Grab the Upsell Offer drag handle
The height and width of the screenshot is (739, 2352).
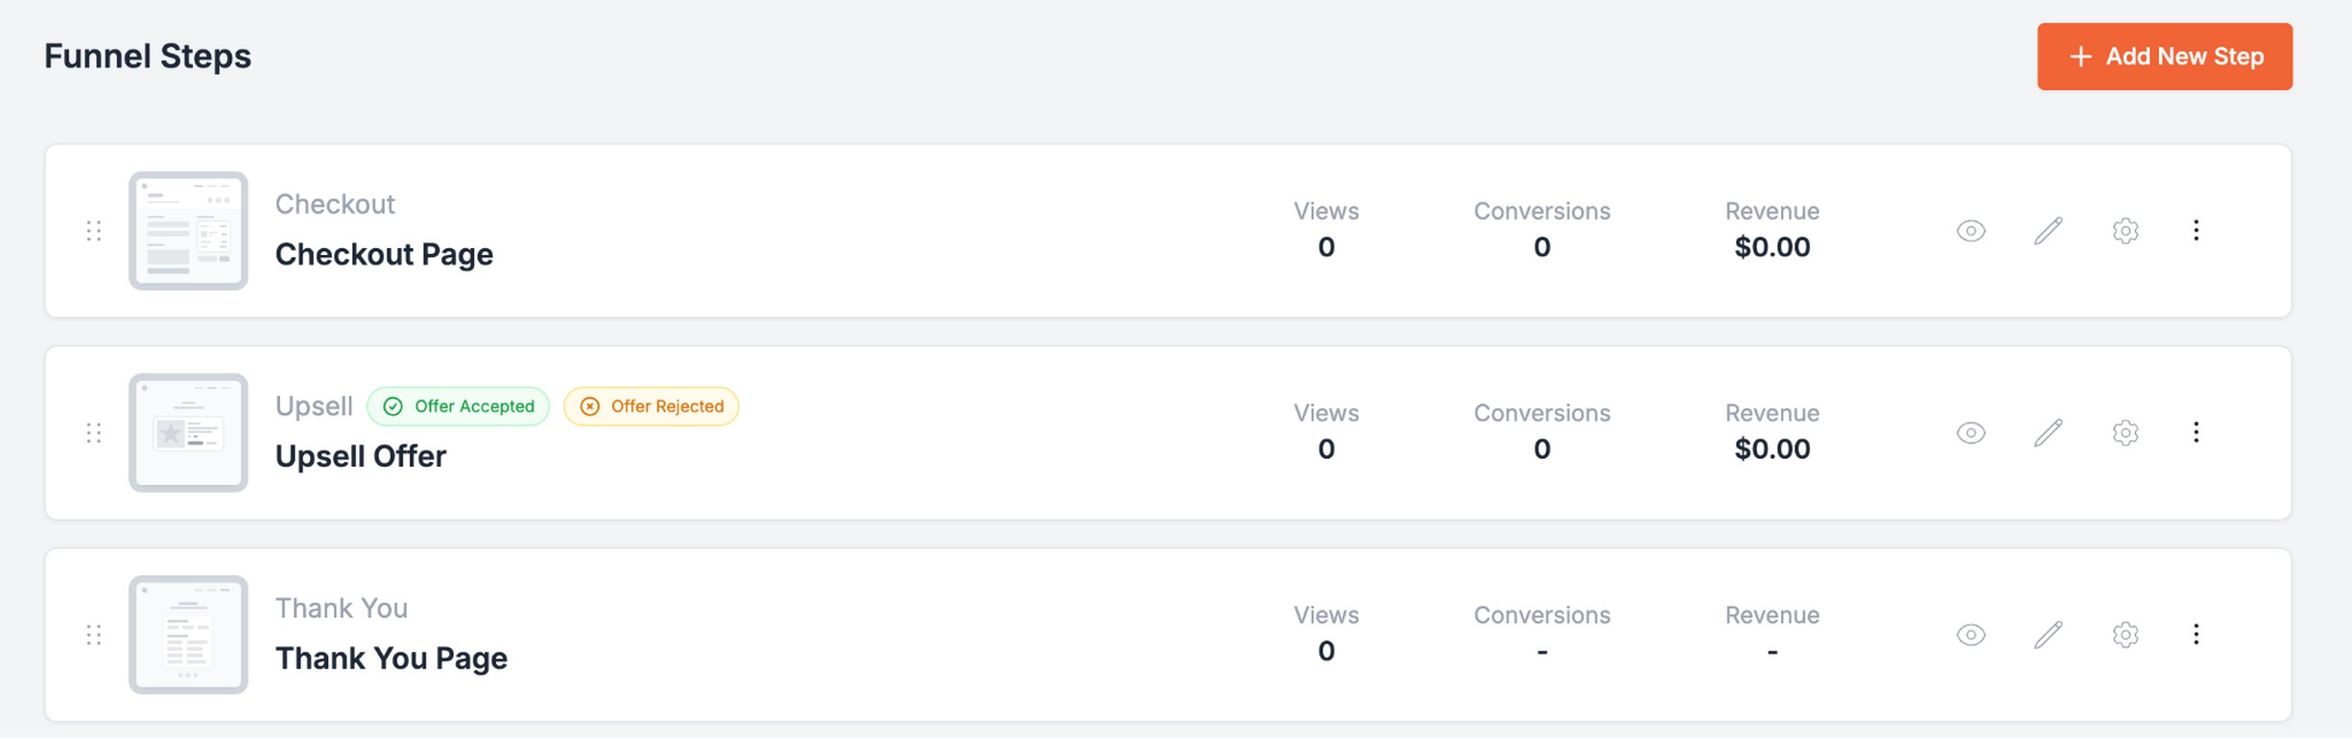[94, 433]
